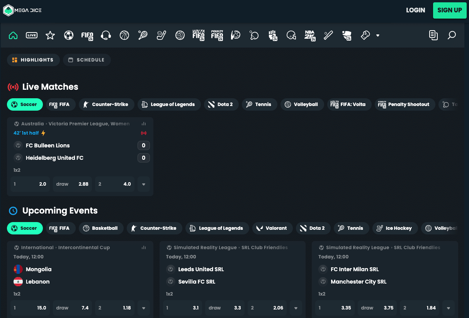
Task: Select the Volta FIFA 24 icon
Action: 198,36
